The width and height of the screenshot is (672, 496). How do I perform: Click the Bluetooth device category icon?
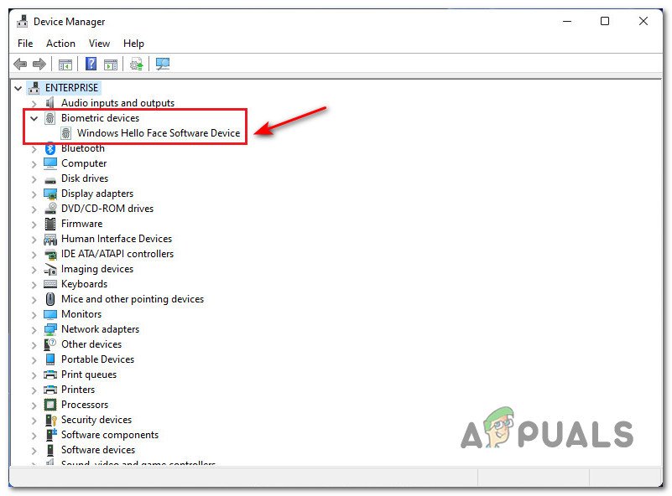pos(50,148)
